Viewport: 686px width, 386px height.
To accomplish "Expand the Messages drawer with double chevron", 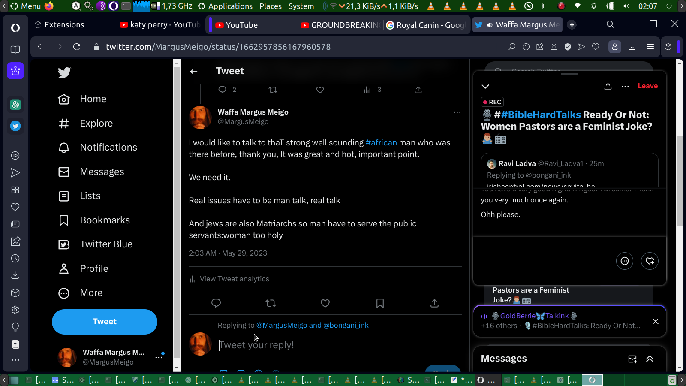I will 650,359.
